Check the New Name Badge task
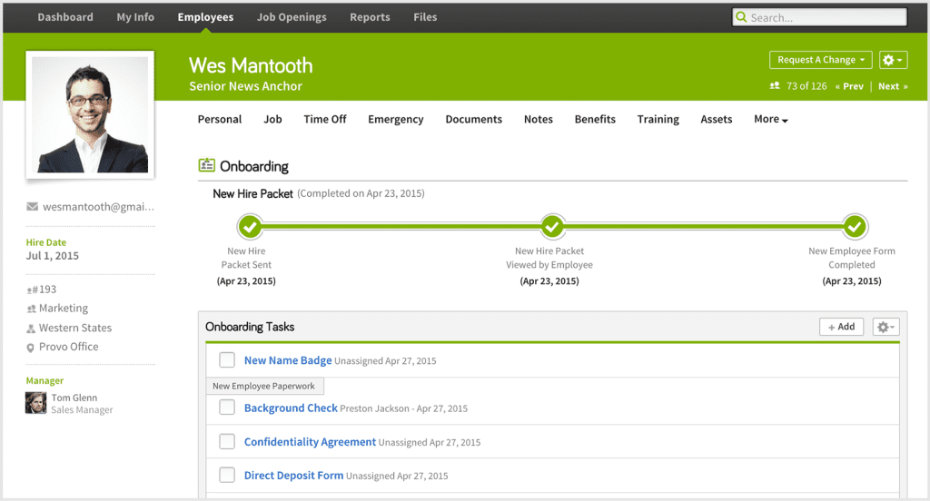The image size is (930, 501). click(227, 360)
